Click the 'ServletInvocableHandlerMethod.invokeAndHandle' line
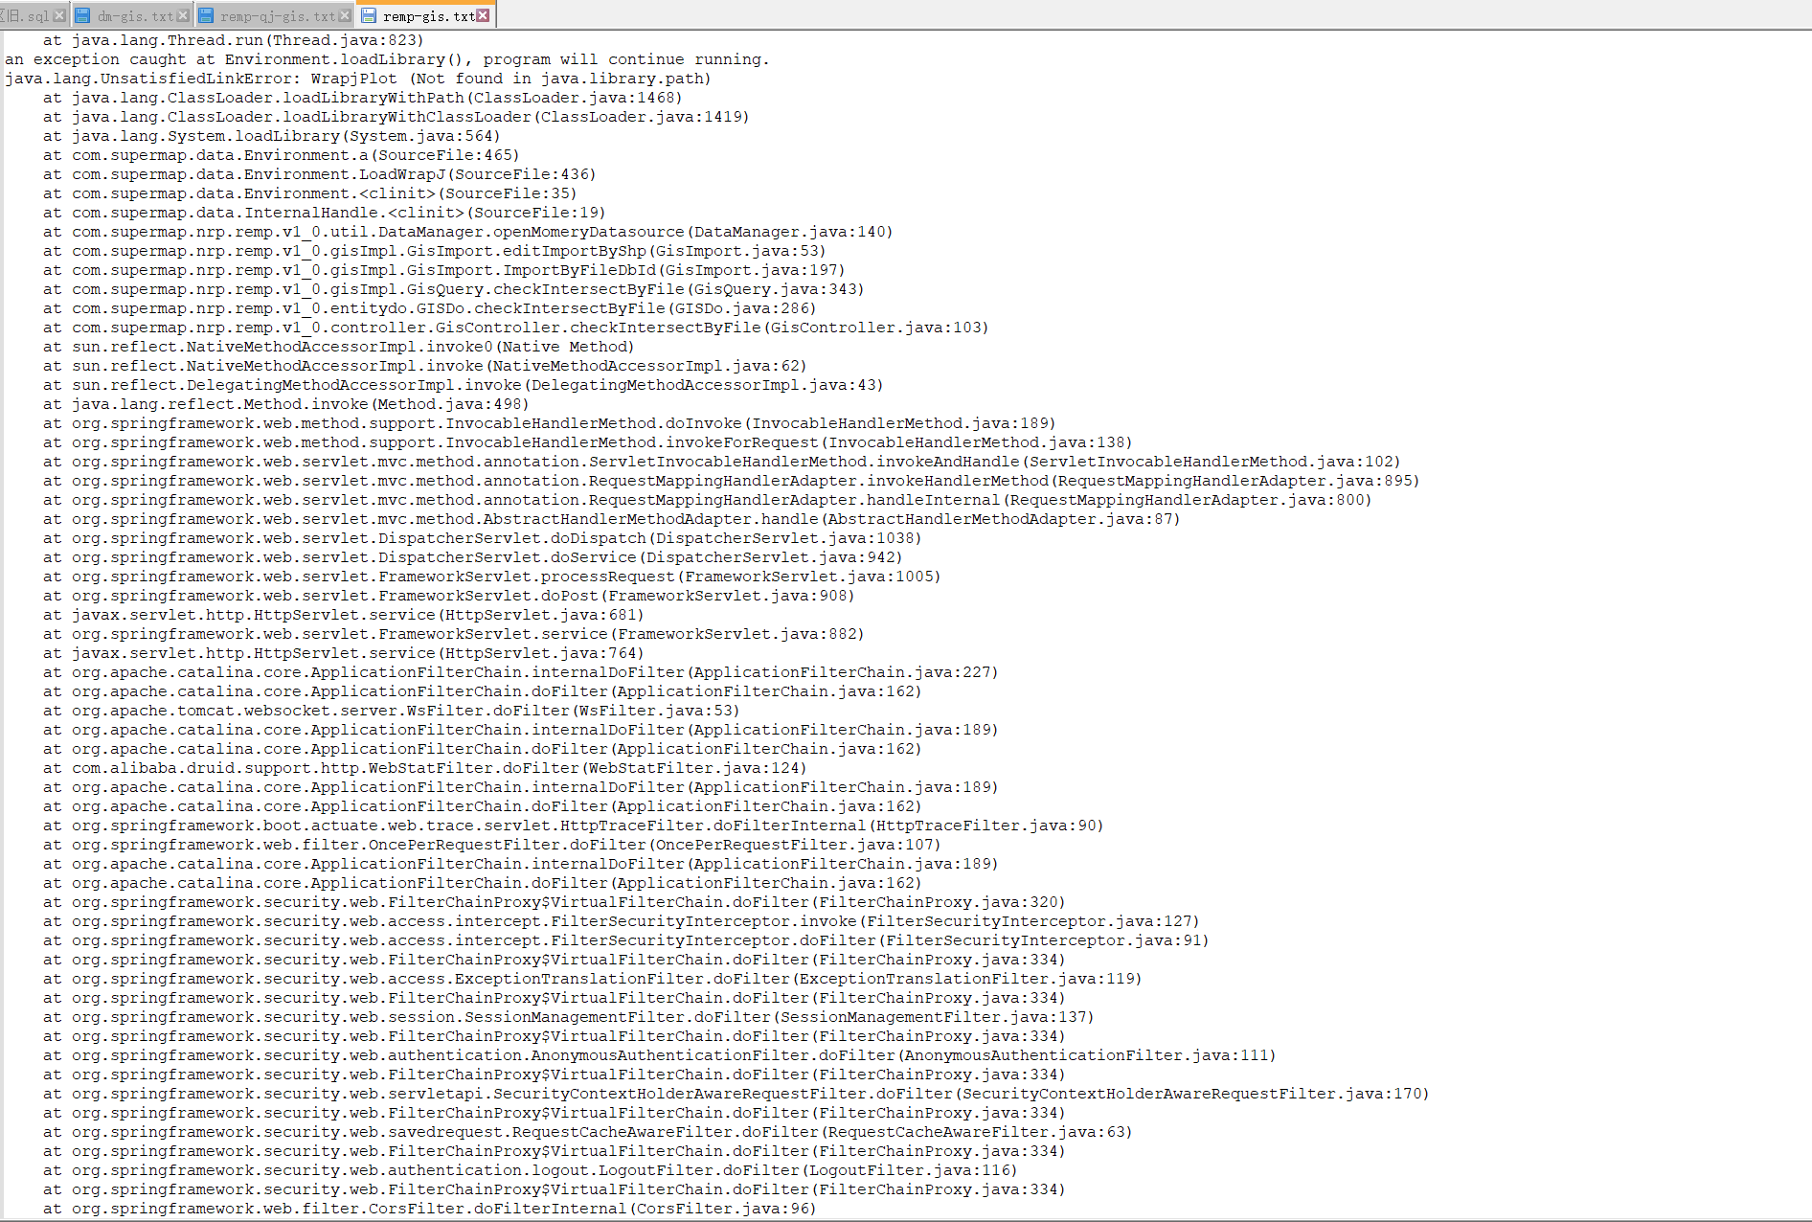 (722, 462)
